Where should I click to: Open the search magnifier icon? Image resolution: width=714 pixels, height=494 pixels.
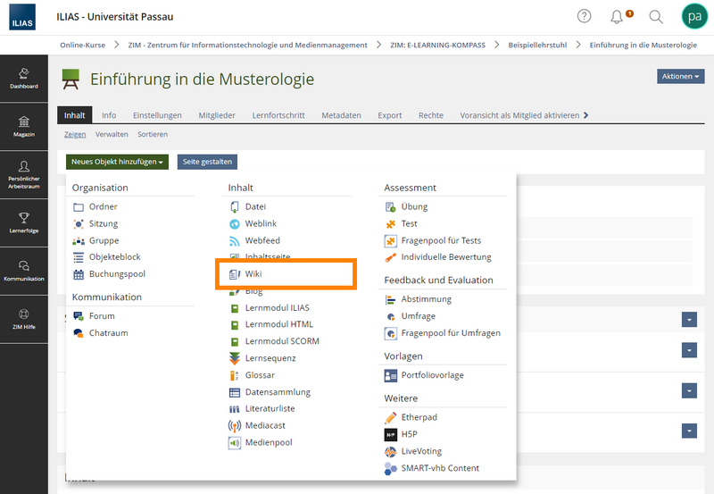[x=656, y=17]
